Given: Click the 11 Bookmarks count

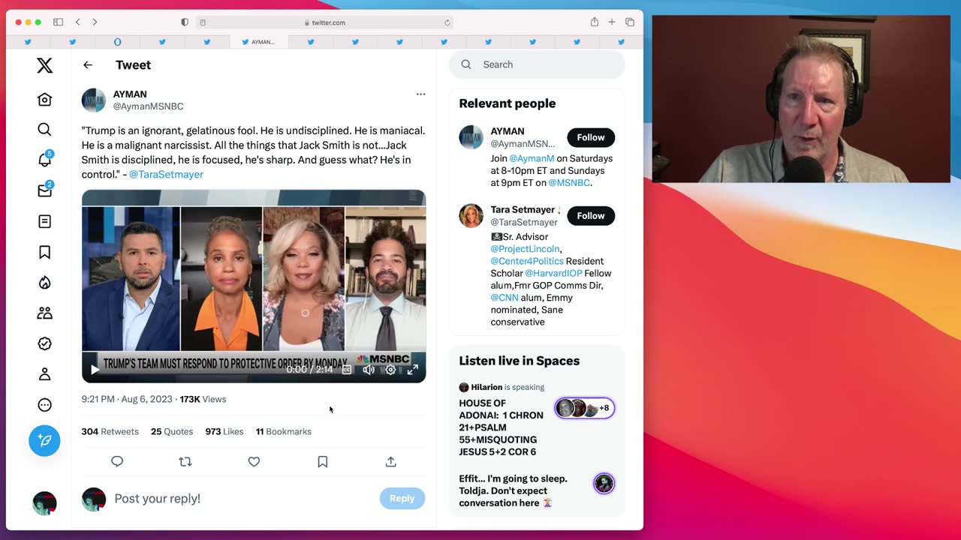Looking at the screenshot, I should (x=284, y=431).
